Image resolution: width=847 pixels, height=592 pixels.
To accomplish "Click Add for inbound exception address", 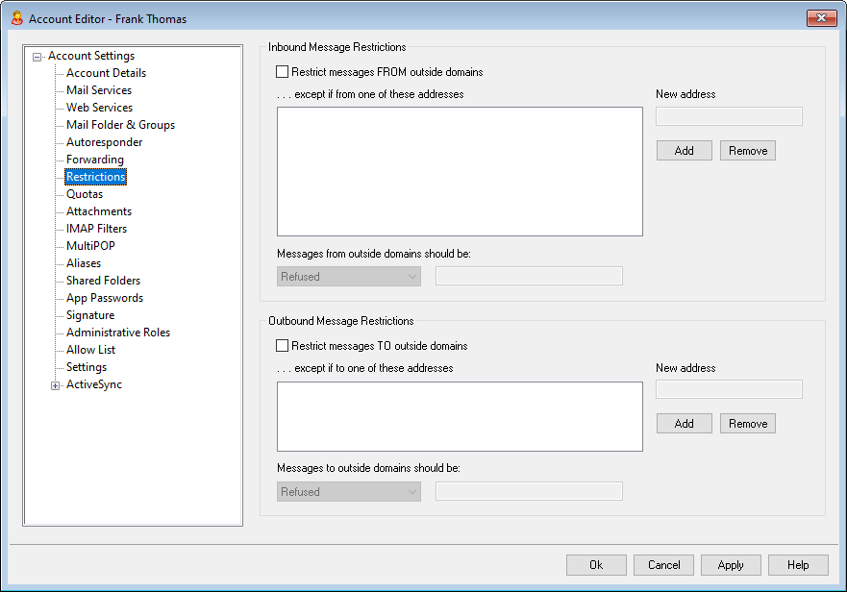I will coord(684,151).
